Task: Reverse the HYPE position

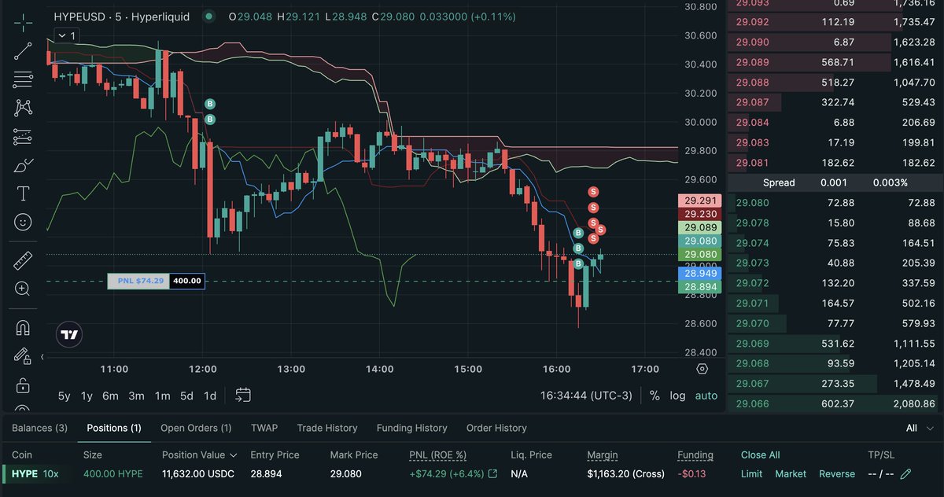Action: pos(837,473)
